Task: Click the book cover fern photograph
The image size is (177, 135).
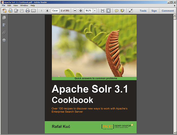Action: [94, 46]
